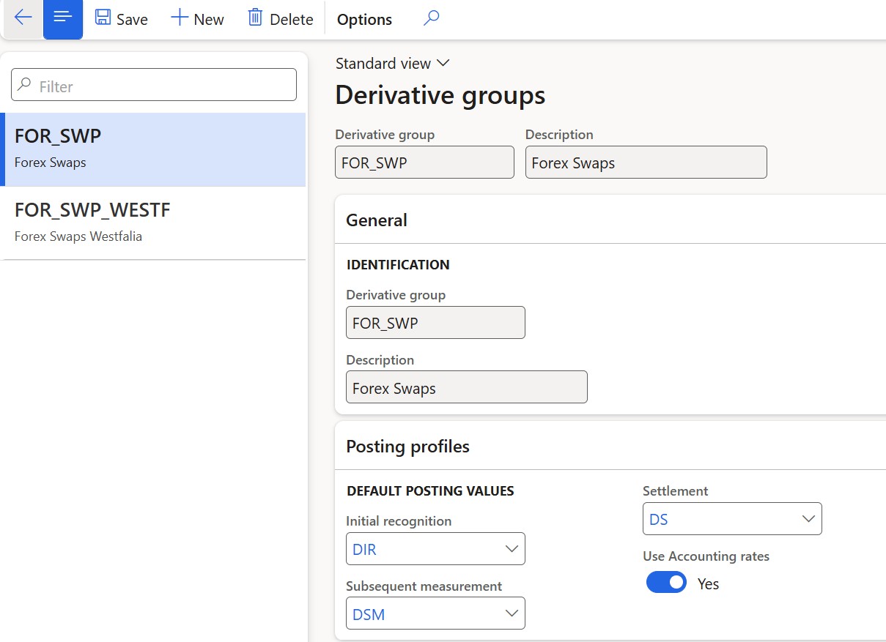This screenshot has width=886, height=642.
Task: Click the Forex Swaps Westfalia subtitle
Action: tap(78, 236)
